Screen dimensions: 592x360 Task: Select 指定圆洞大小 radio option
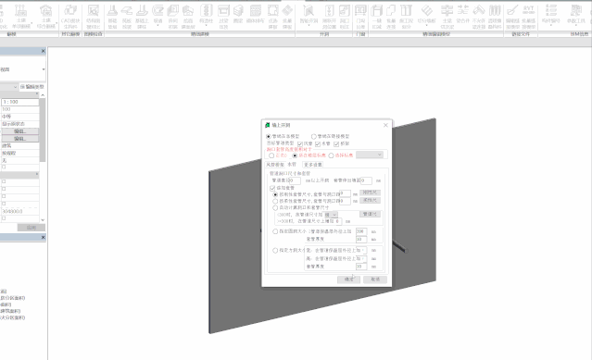(275, 231)
